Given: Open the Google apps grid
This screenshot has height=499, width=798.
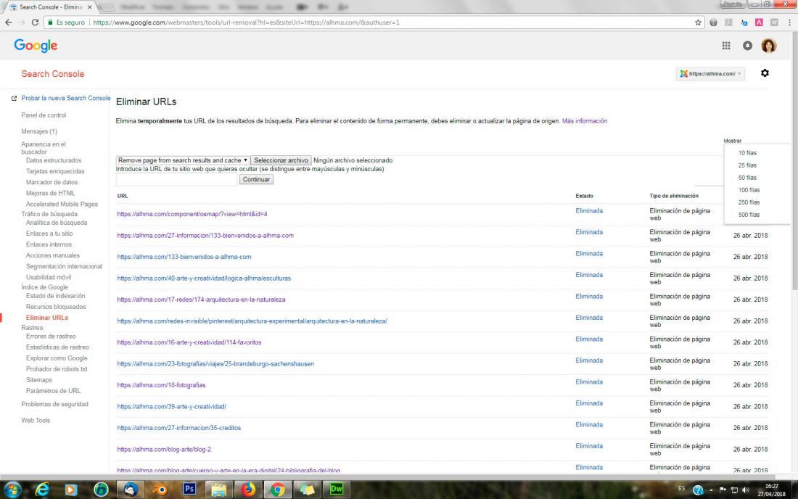Looking at the screenshot, I should pos(726,46).
